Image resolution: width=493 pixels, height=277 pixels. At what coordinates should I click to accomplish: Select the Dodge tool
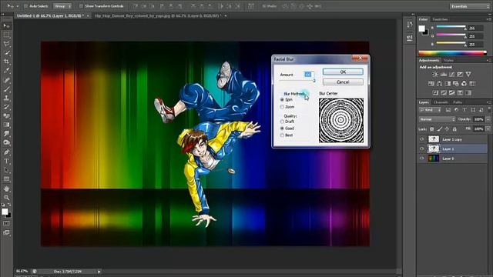coord(7,143)
